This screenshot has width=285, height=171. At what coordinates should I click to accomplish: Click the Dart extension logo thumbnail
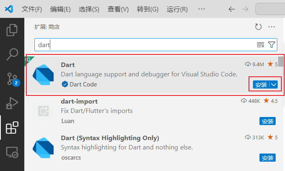[43, 75]
